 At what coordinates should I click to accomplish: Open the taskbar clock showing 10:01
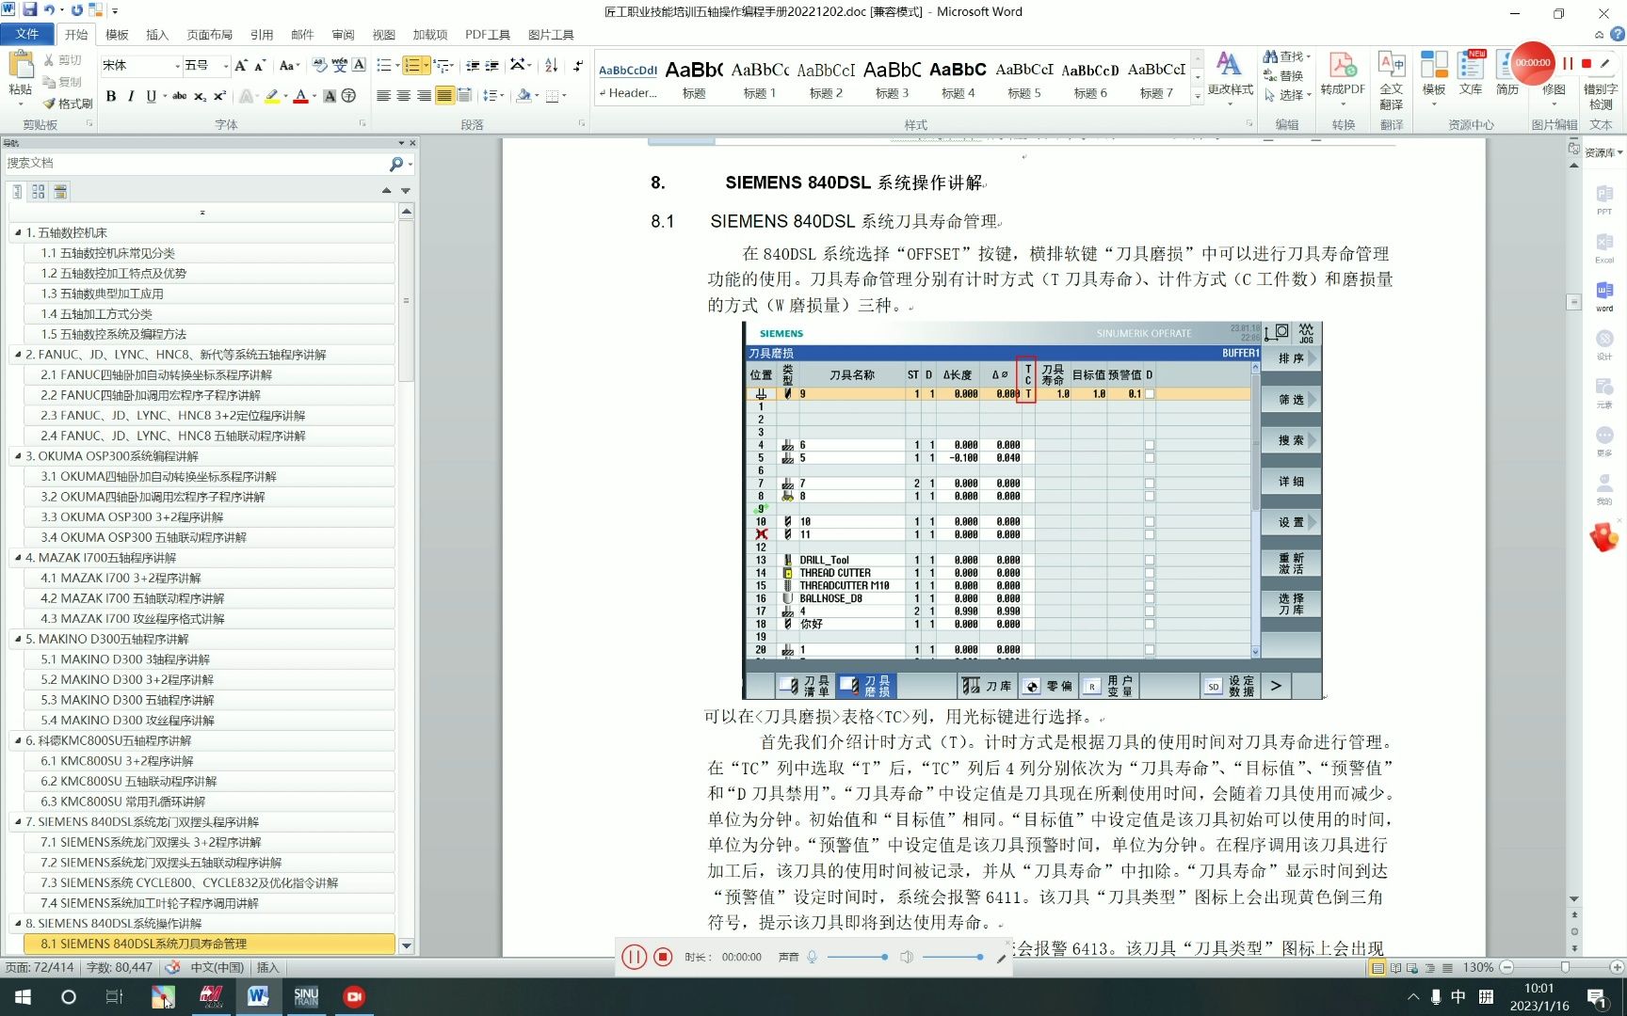coord(1538,996)
